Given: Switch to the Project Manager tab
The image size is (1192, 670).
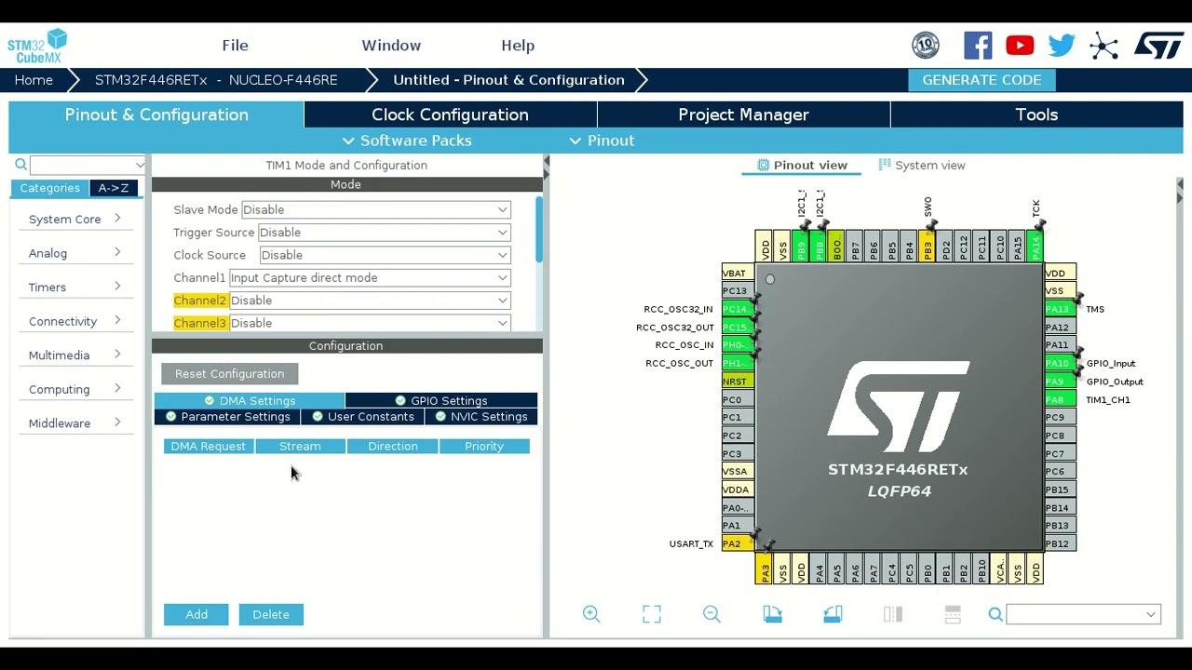Looking at the screenshot, I should [x=743, y=114].
